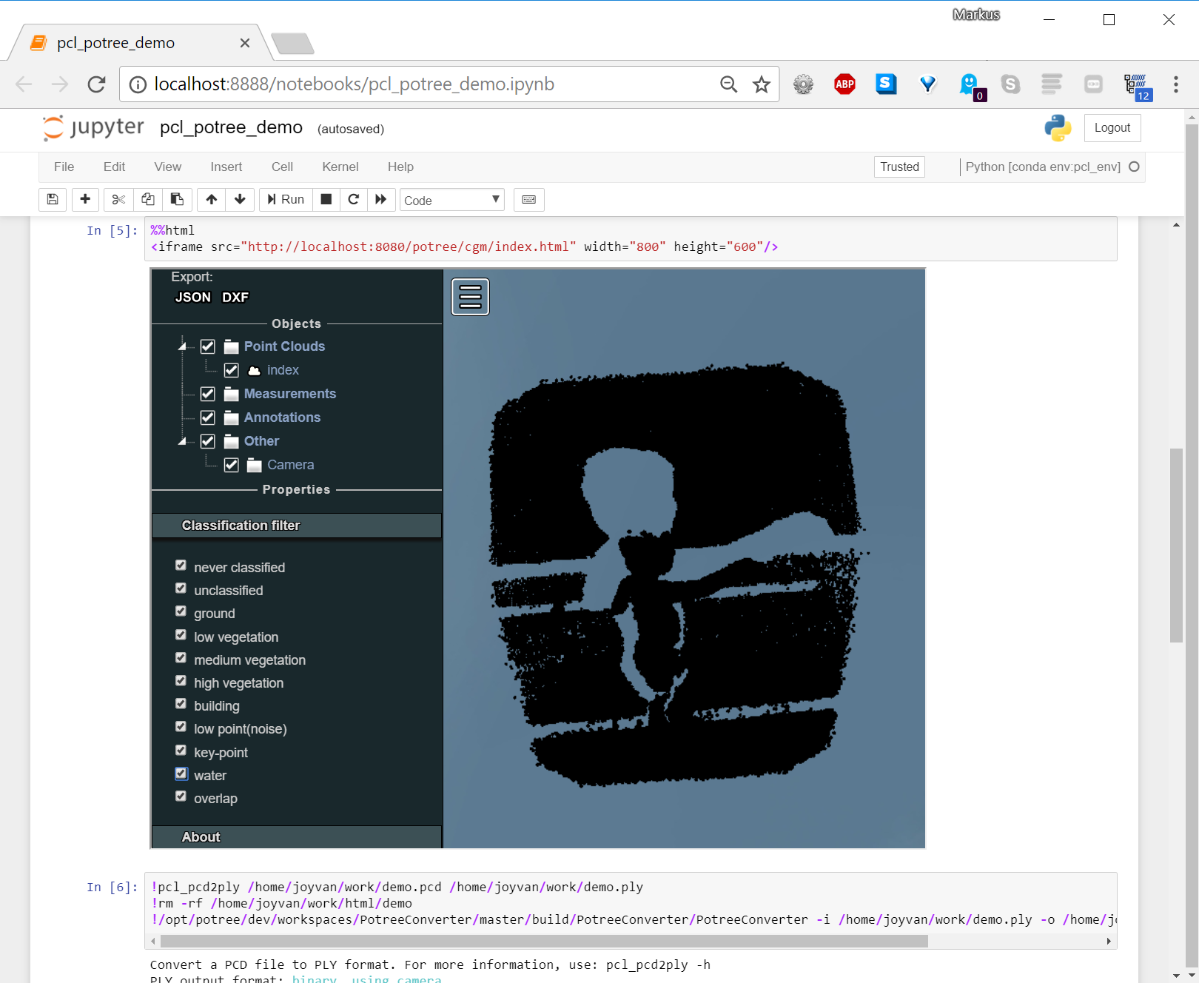The image size is (1199, 983).
Task: Collapse the Other tree node
Action: coord(182,441)
